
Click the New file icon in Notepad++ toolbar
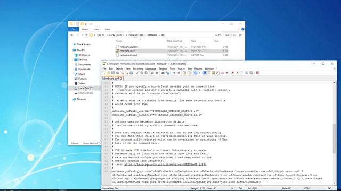104,73
